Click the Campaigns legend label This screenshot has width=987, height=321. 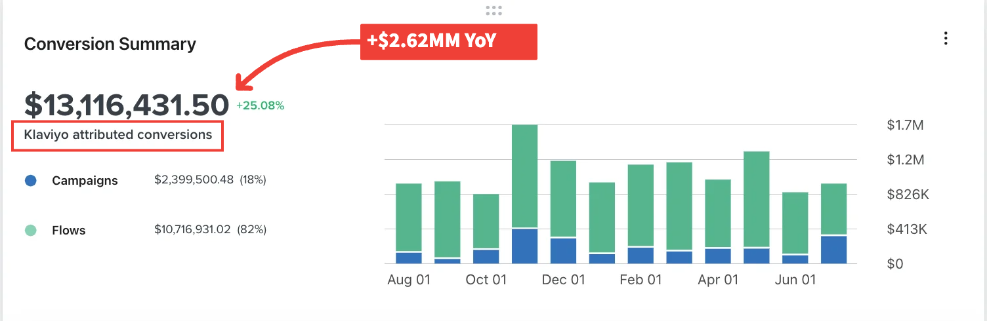tap(85, 181)
